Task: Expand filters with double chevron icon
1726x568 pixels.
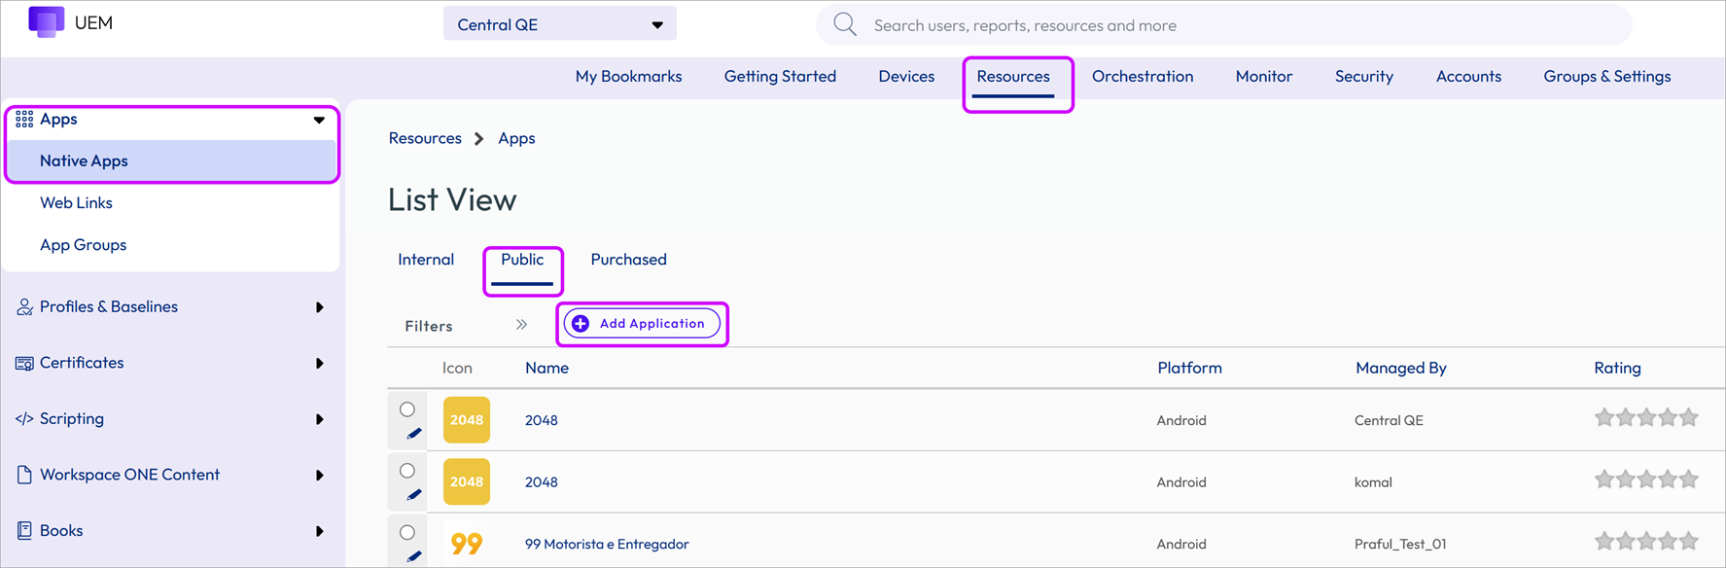Action: [521, 325]
